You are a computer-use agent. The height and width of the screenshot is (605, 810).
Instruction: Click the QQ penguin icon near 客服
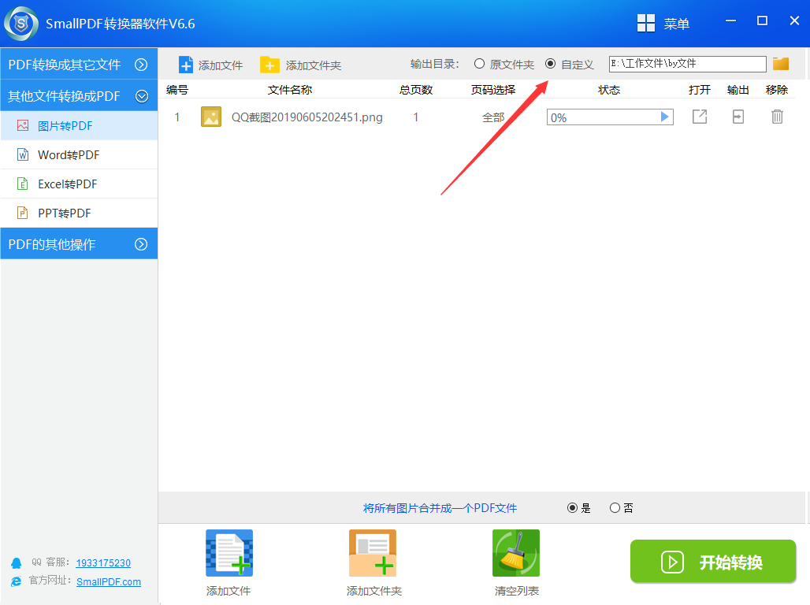click(17, 562)
